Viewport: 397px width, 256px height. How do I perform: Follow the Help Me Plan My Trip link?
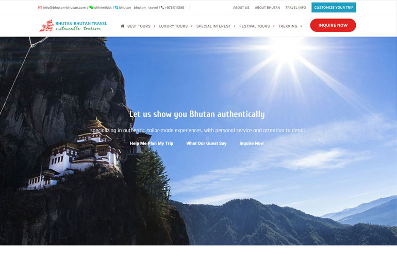[152, 143]
